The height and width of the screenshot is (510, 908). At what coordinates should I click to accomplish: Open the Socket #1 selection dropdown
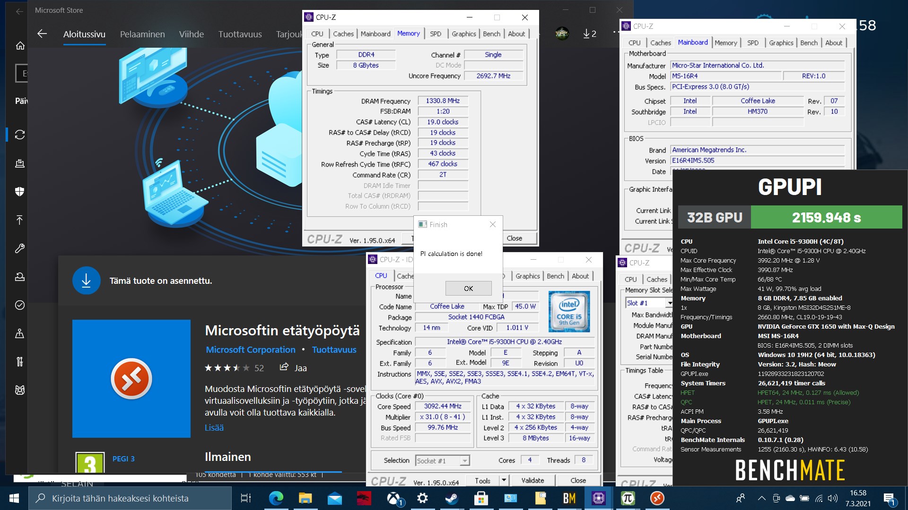(443, 460)
